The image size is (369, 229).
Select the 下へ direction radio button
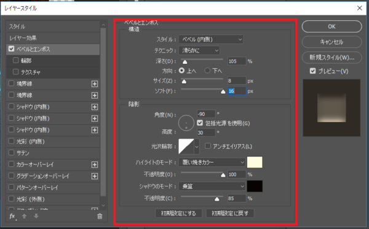[x=207, y=71]
